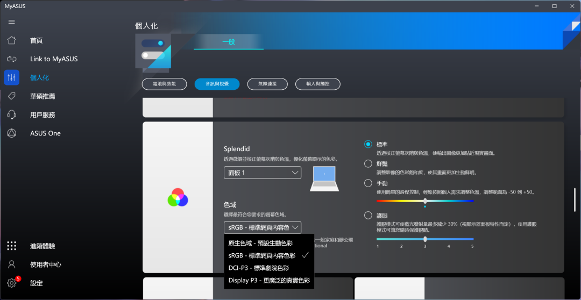Viewport: 581px width, 300px height.
Task: Open 華碩推薦 tag icon
Action: 11,96
